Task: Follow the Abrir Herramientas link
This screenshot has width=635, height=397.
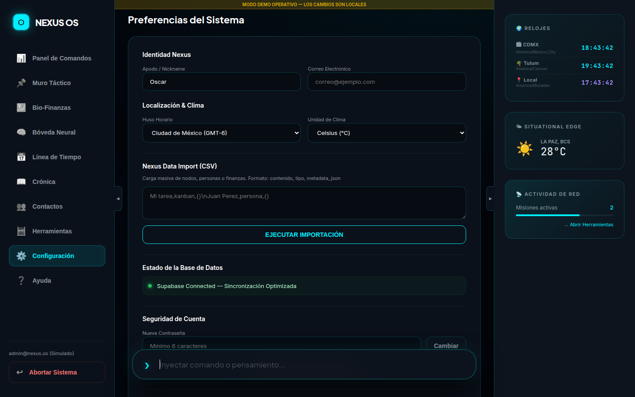Action: pos(591,225)
